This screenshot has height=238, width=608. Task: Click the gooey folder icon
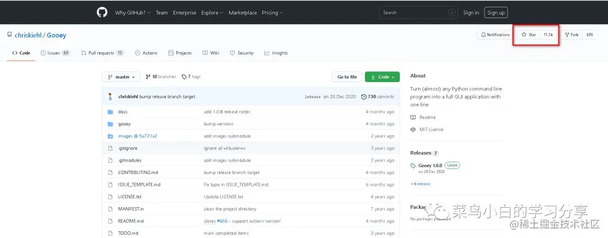coord(110,124)
